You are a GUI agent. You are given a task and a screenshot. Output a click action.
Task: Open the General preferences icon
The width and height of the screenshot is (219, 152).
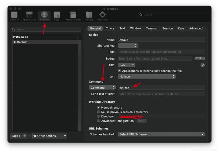pos(14,16)
